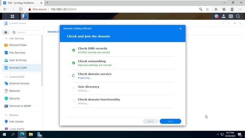Screen dimensions: 245x138
Task: Click the 'Preparing...' status text
Action: coord(85,78)
